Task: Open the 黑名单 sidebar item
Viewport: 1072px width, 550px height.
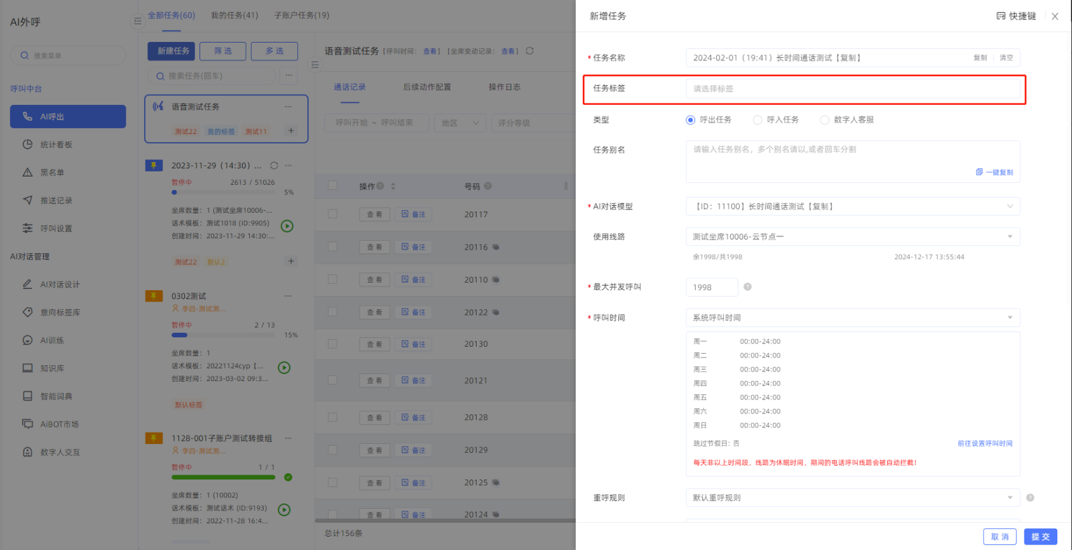Action: [52, 173]
